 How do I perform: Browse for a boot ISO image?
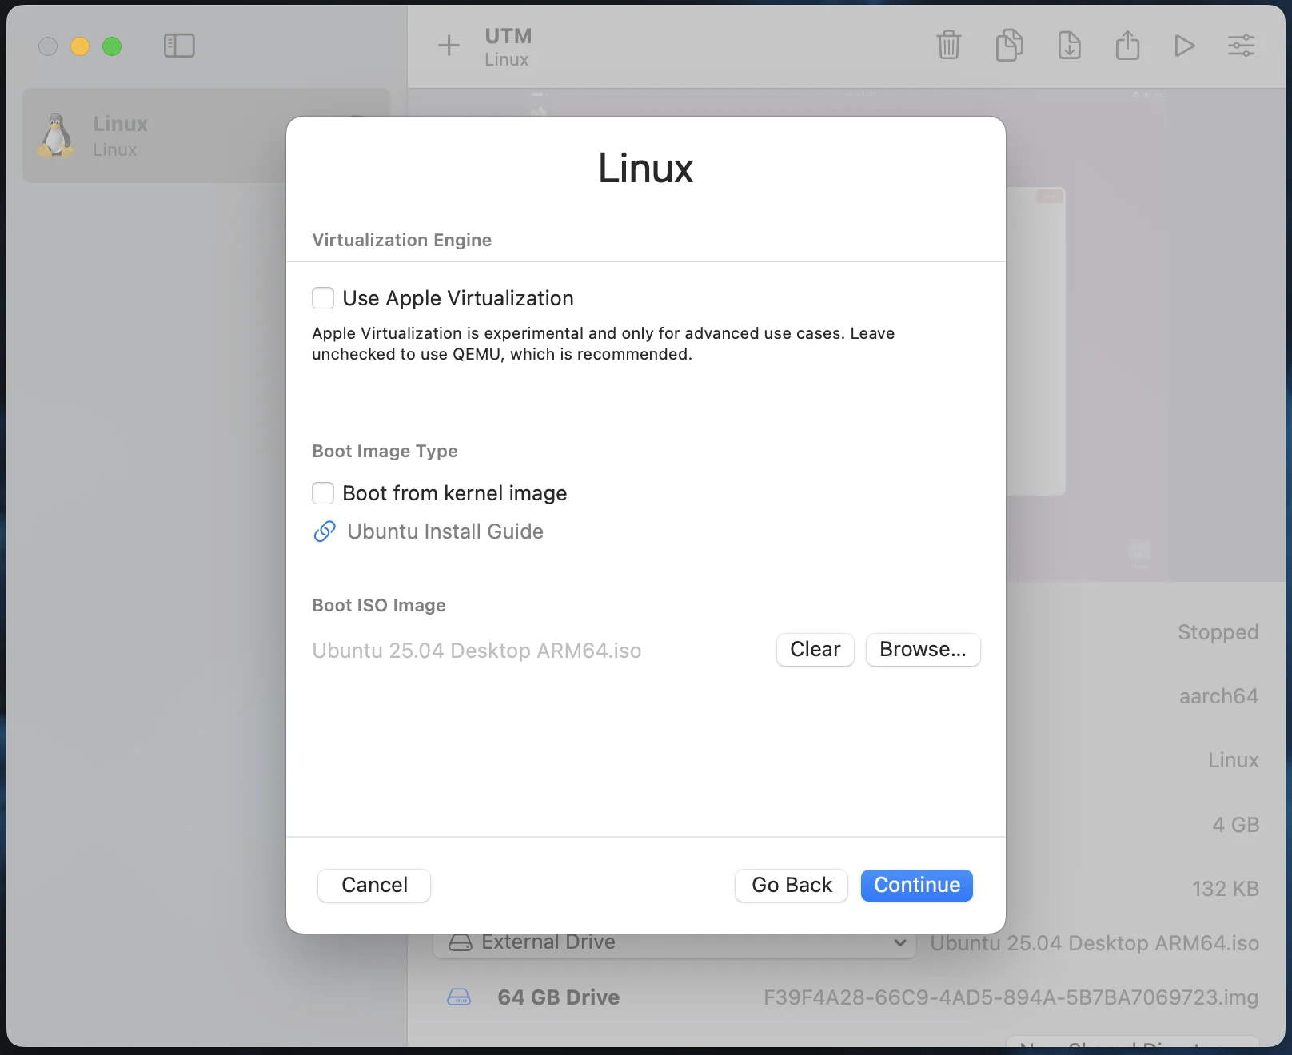(x=923, y=649)
